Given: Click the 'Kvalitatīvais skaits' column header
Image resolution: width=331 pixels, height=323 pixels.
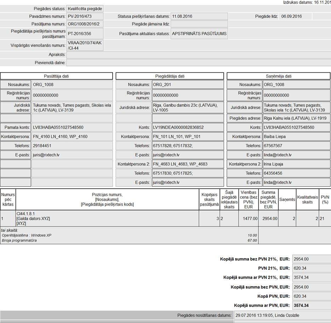Looking at the screenshot, I should [x=307, y=200].
